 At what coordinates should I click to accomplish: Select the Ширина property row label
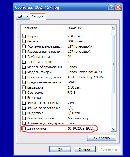click(x=33, y=36)
